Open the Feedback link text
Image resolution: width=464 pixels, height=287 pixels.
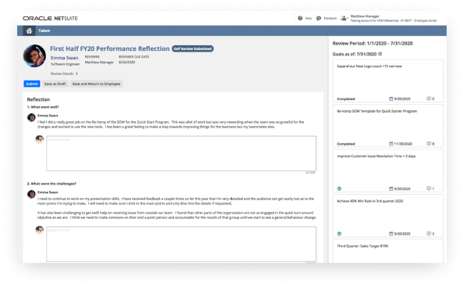click(330, 18)
